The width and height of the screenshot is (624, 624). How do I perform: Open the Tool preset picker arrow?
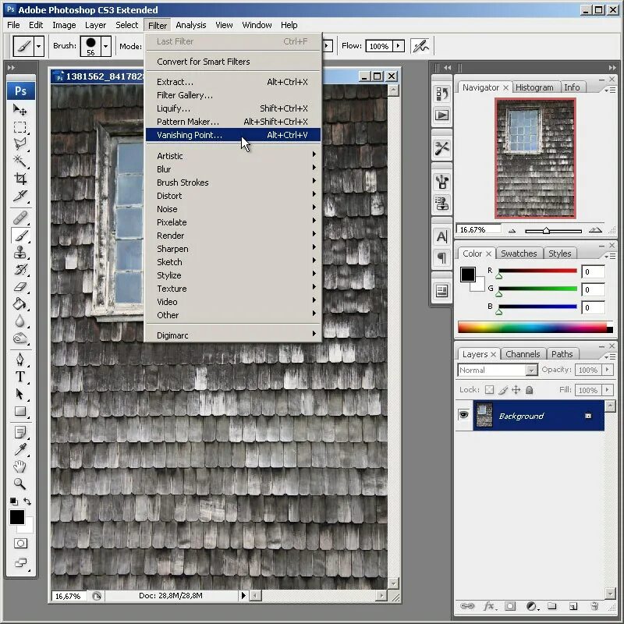pos(38,46)
